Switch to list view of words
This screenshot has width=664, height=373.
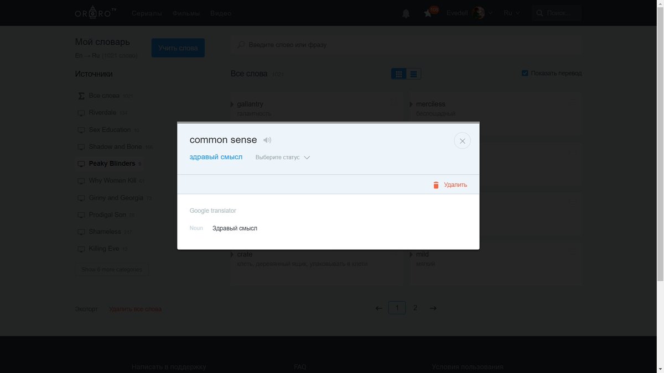pyautogui.click(x=414, y=73)
